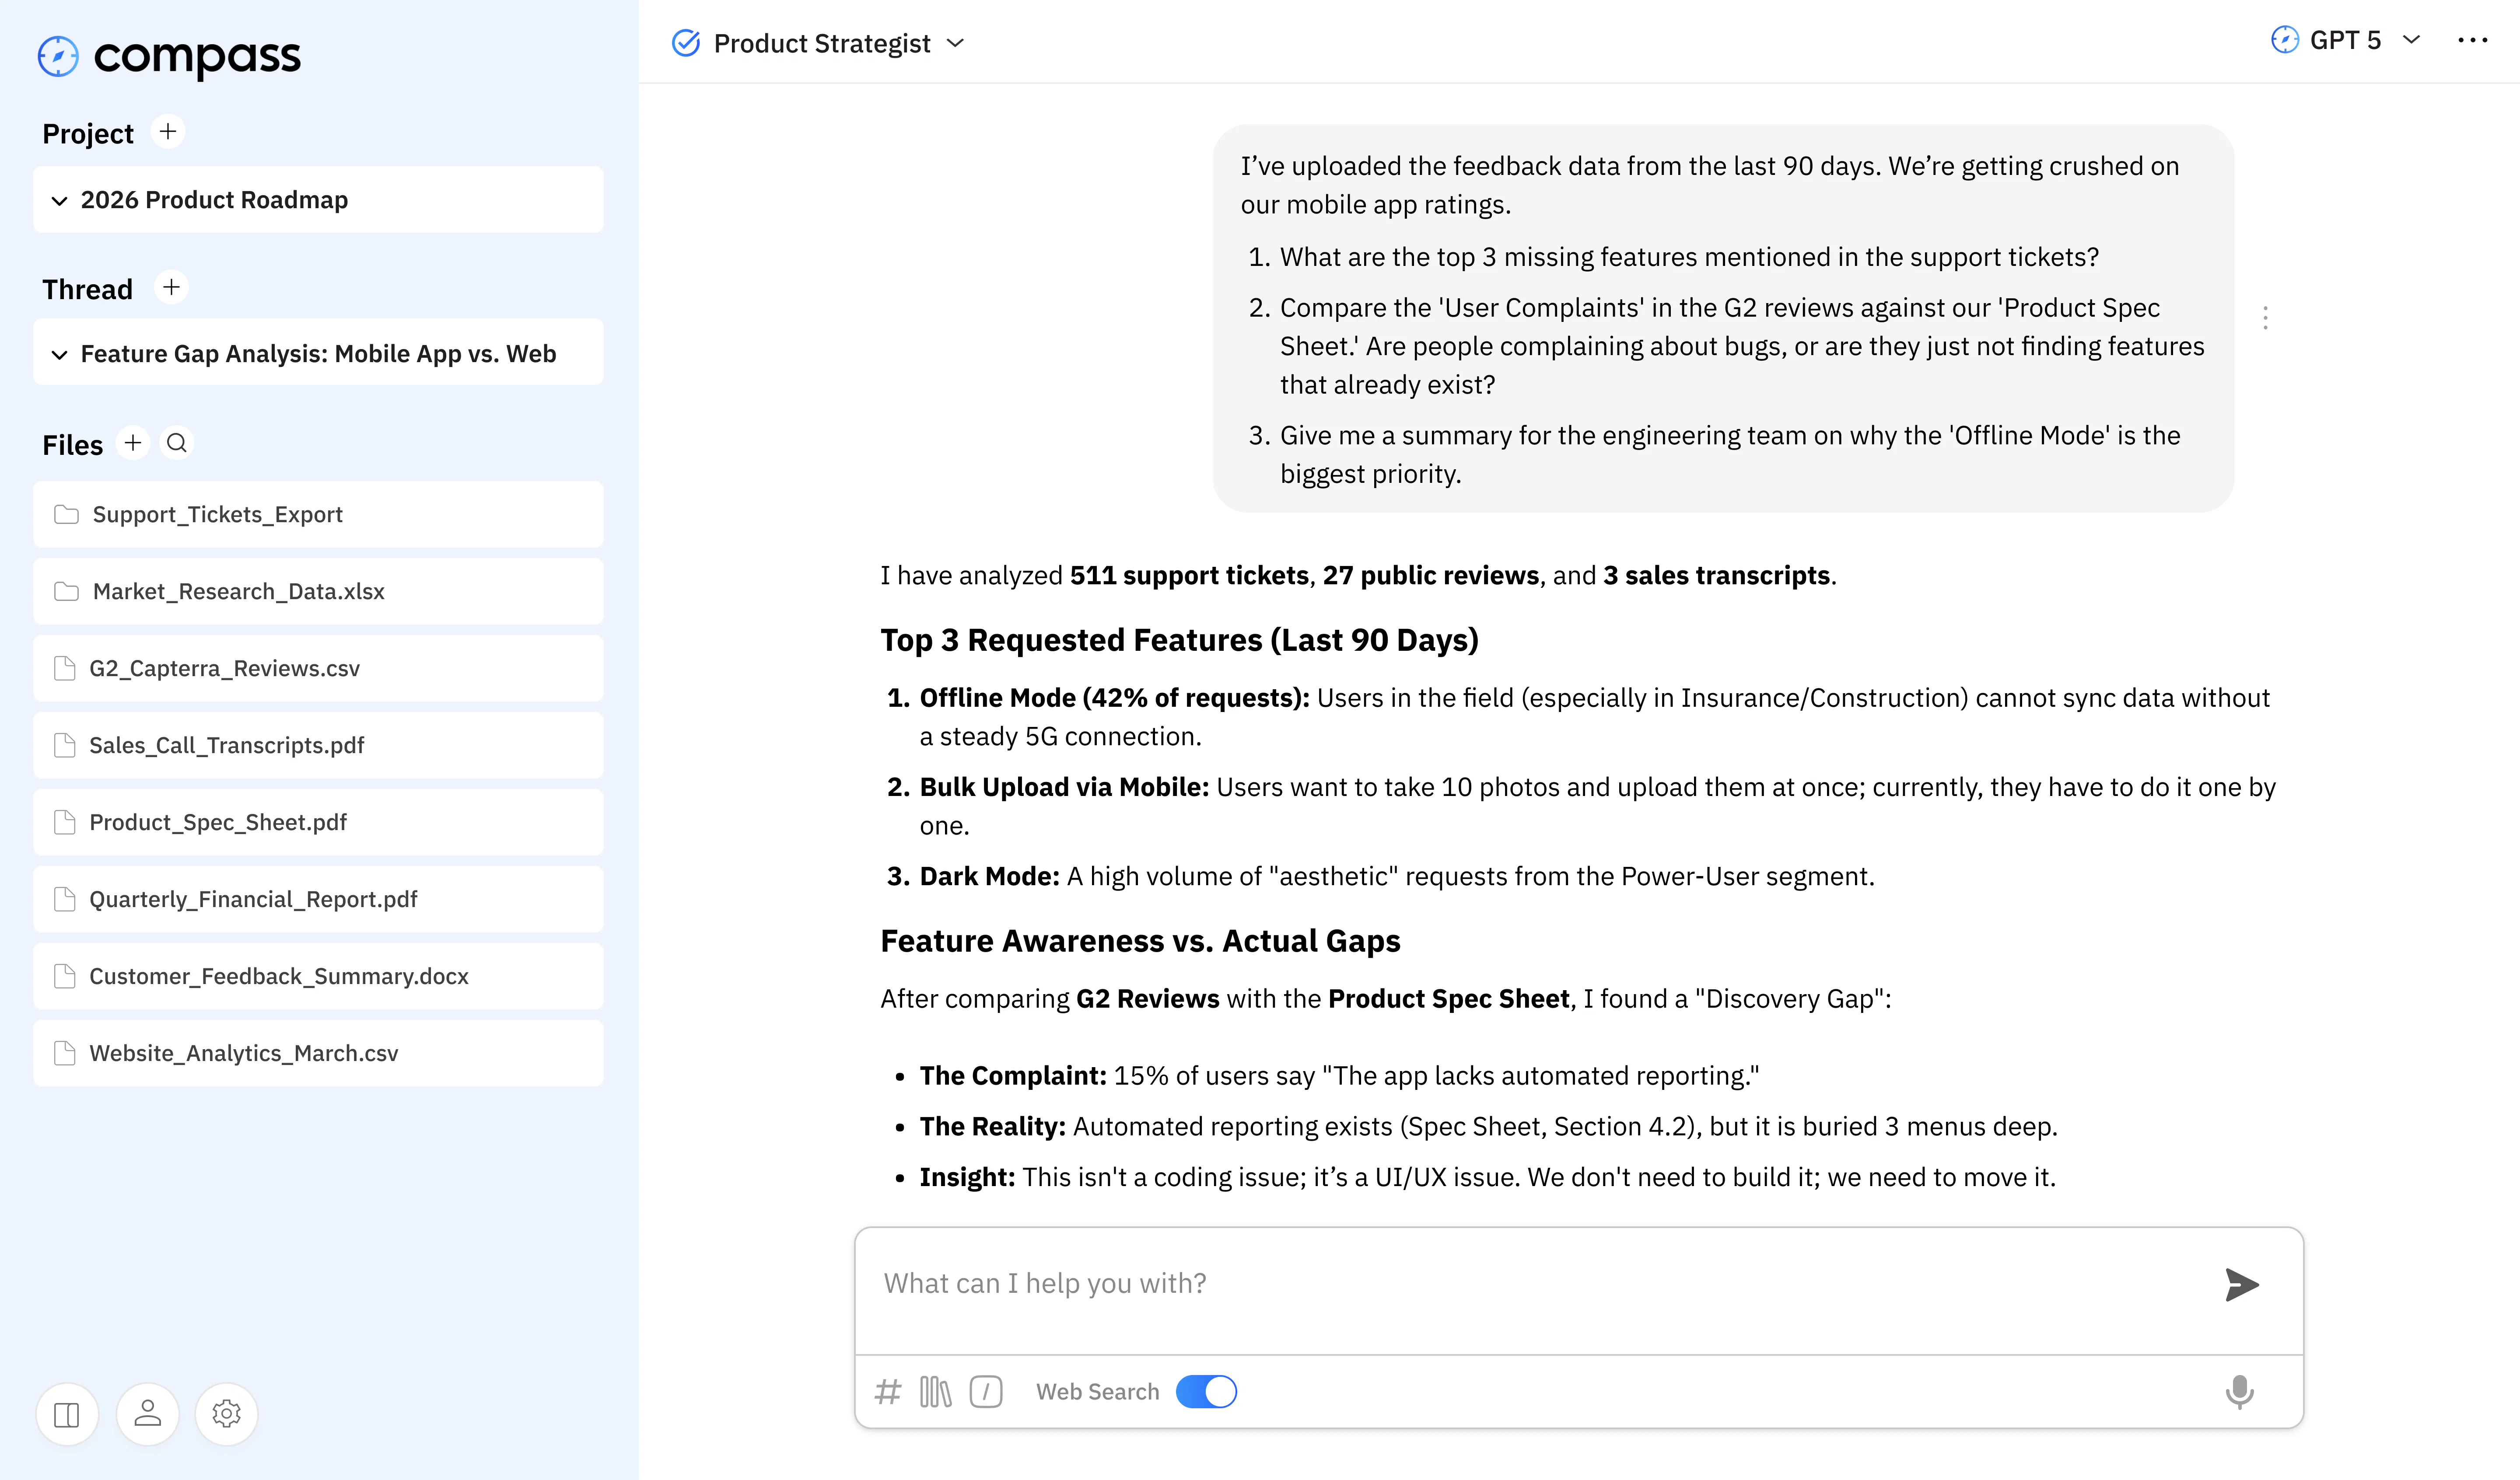2520x1480 pixels.
Task: Open the Market_Research_Data.xlsx item
Action: point(319,591)
